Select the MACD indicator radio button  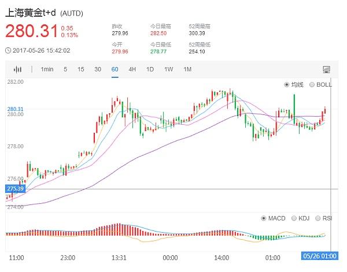(263, 218)
